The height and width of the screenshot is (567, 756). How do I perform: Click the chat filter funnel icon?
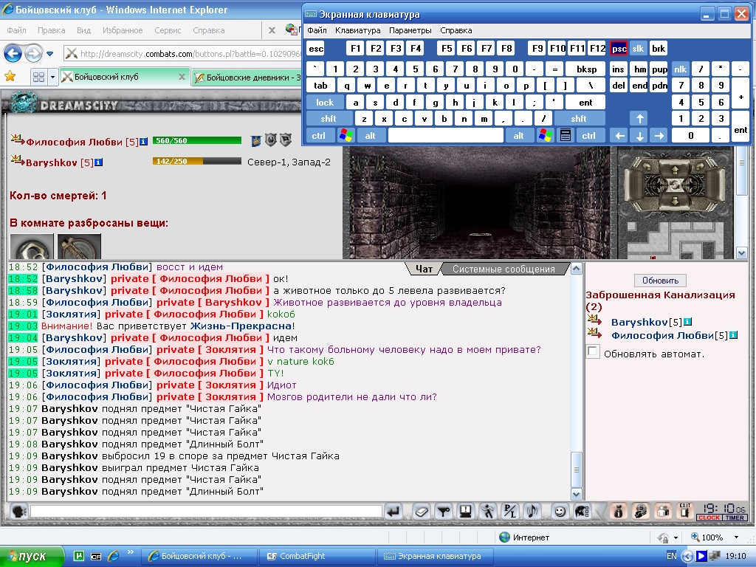(x=444, y=512)
